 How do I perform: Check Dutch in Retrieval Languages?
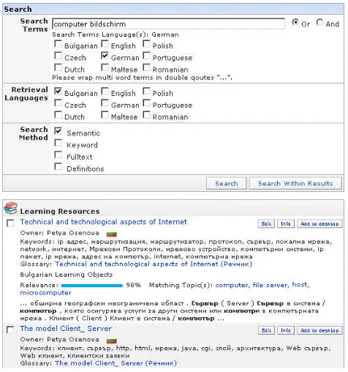[58, 115]
